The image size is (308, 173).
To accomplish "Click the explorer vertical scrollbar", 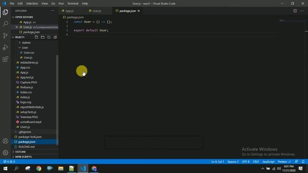I will pos(57,100).
